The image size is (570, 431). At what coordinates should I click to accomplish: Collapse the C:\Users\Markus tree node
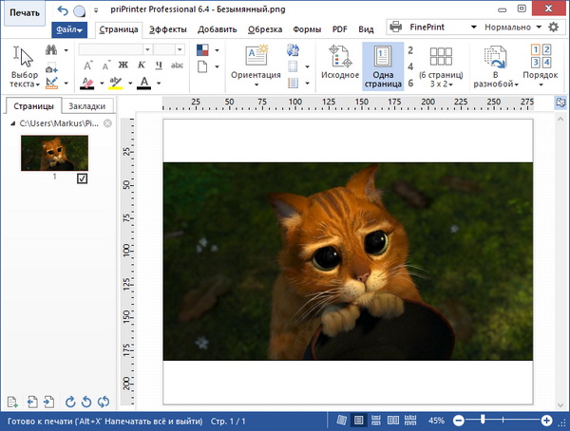13,123
